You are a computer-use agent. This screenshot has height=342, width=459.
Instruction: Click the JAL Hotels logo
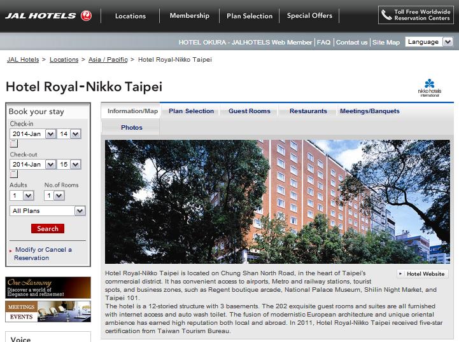(x=48, y=15)
